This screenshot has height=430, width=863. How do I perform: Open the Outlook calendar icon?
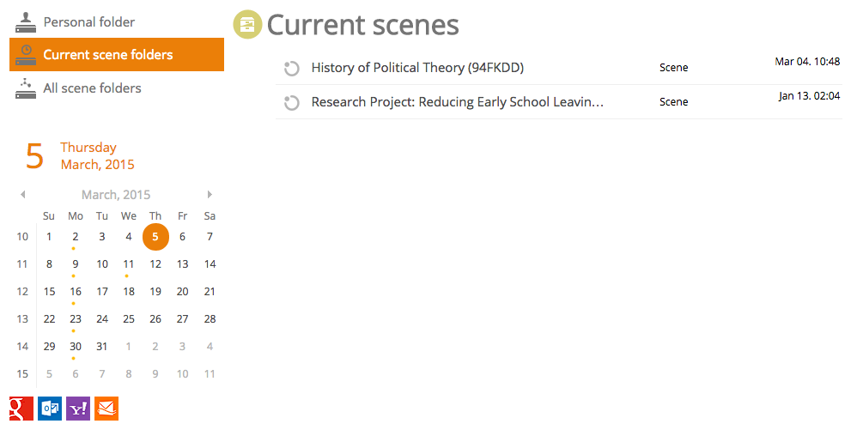point(50,409)
